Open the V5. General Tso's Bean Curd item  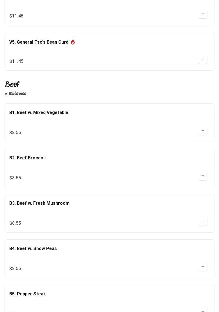tap(39, 42)
